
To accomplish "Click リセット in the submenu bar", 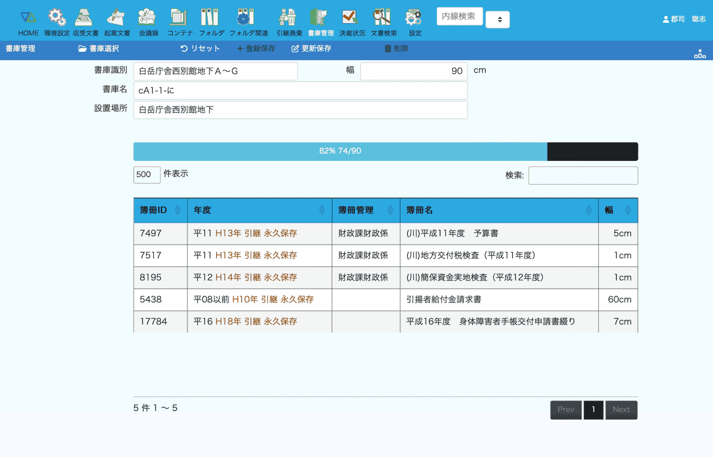I will pyautogui.click(x=201, y=49).
